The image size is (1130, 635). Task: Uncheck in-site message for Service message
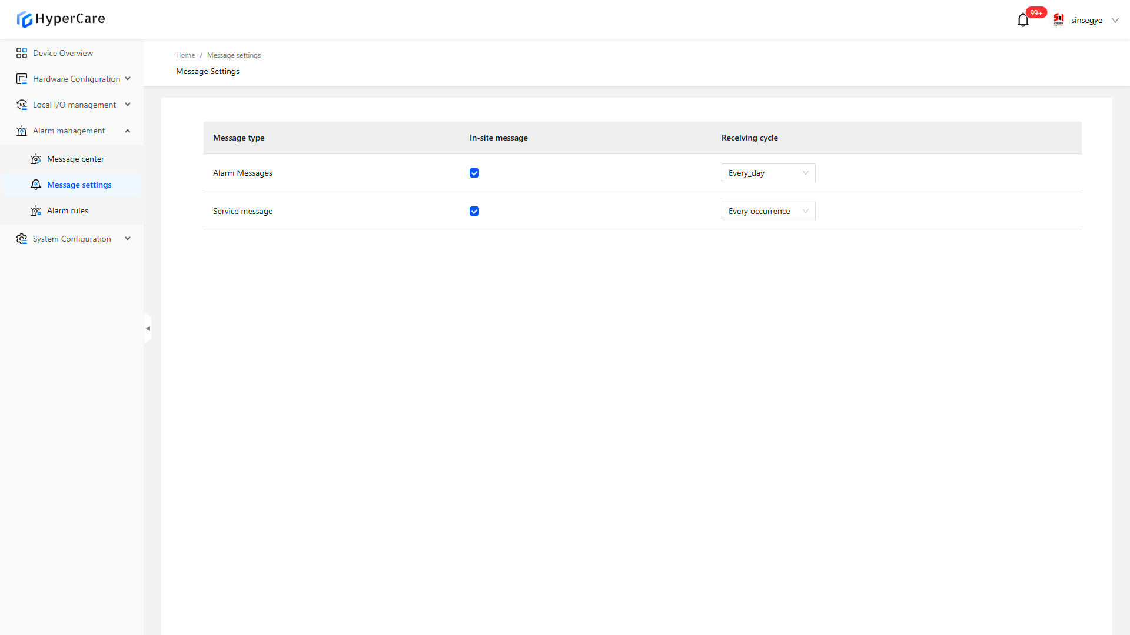tap(474, 211)
